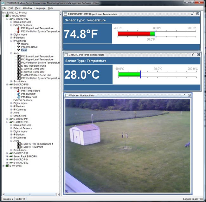
Task: Click the P15 Humidity droplet icon
Action: click(x=18, y=94)
